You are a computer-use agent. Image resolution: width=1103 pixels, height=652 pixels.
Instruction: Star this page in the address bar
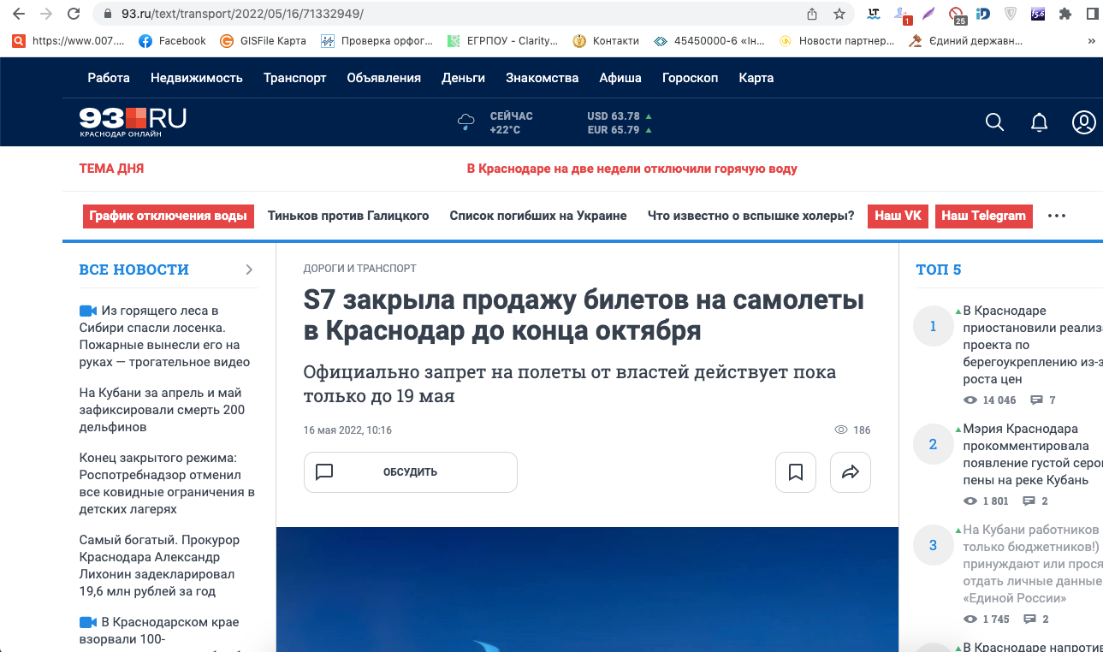tap(839, 14)
